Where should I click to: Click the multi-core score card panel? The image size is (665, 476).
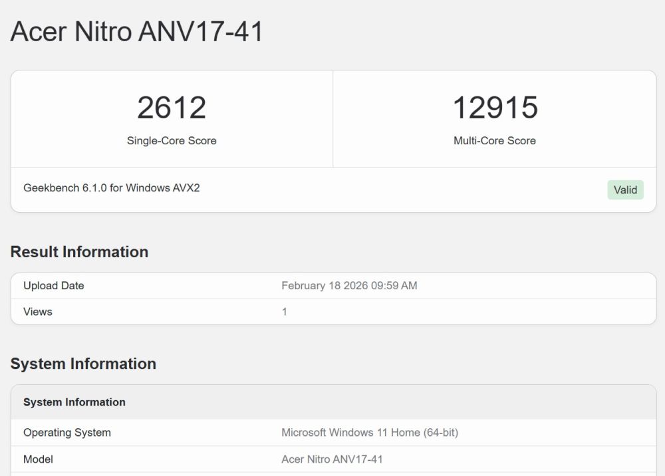(495, 119)
